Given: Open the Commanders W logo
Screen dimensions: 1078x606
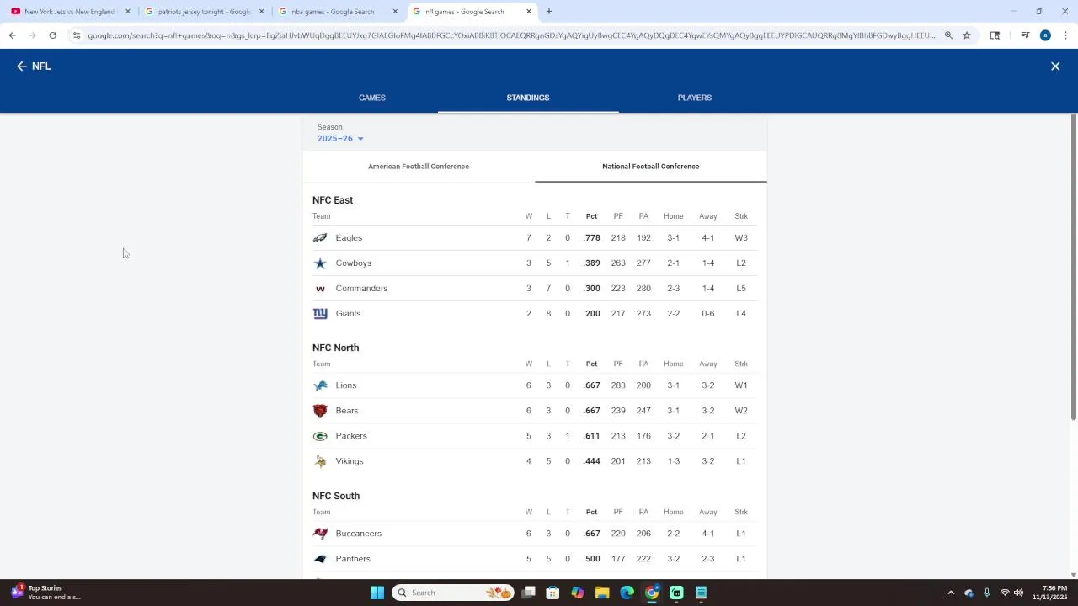Looking at the screenshot, I should (x=320, y=289).
